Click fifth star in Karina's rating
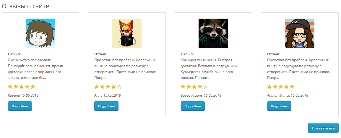Viewport: 341px width, 138px height. click(33, 87)
